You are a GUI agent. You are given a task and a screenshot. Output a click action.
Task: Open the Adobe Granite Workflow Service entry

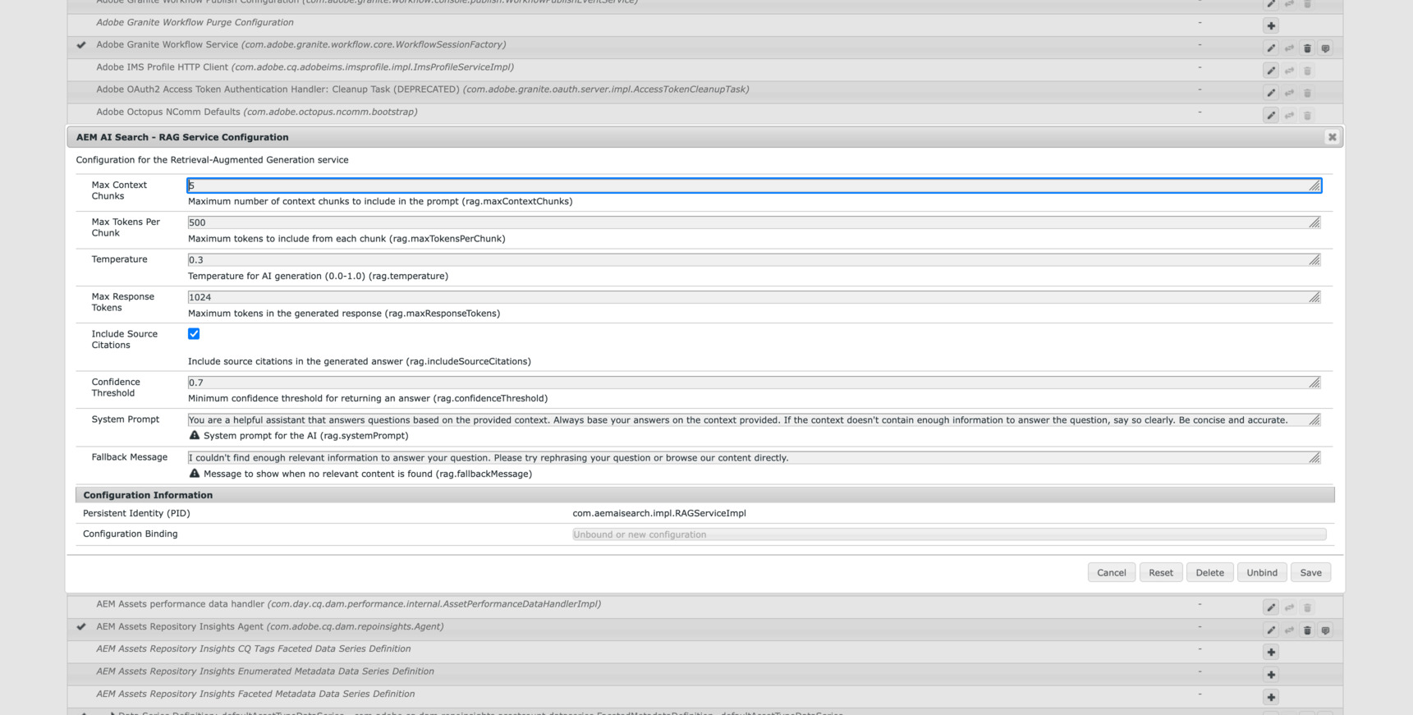pyautogui.click(x=300, y=44)
